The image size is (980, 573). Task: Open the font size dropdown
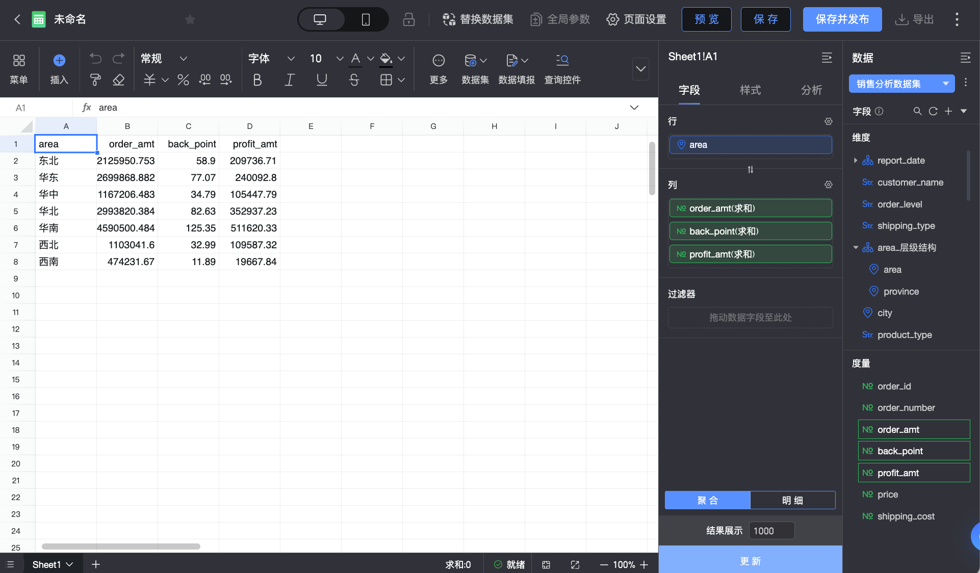coord(340,59)
